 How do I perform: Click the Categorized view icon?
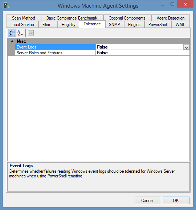click(x=12, y=33)
